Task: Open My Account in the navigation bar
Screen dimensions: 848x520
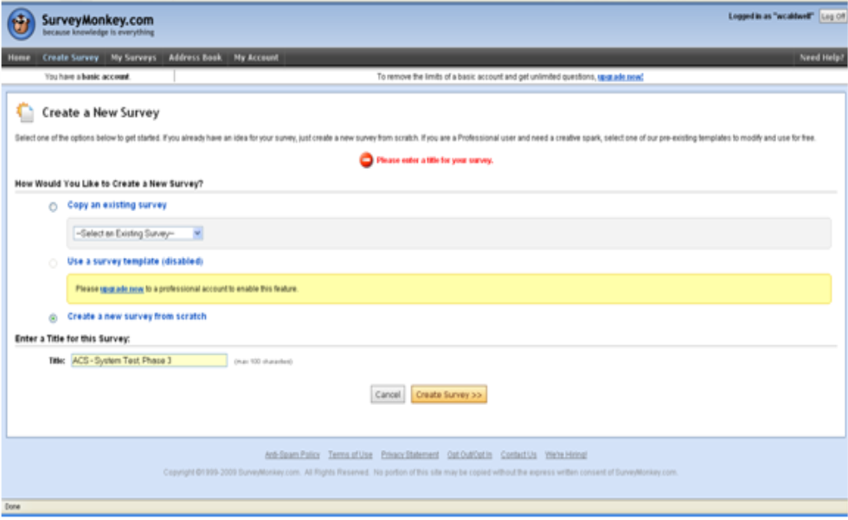Action: point(256,58)
